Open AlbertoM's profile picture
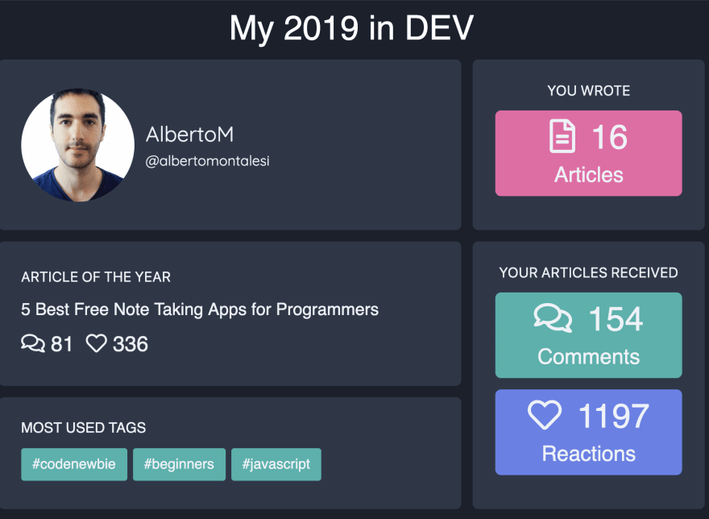709x519 pixels. click(78, 145)
